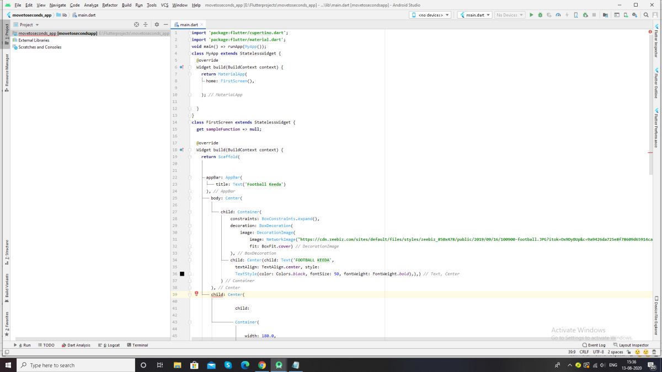Open the Terminal tool window tab
This screenshot has width=662, height=372.
coord(137,345)
